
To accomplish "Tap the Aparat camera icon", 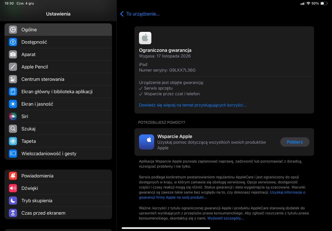I will point(13,55).
